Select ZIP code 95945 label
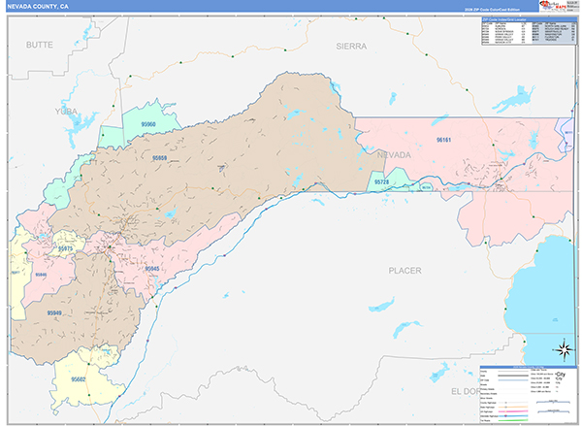Image resolution: width=582 pixels, height=426 pixels. [x=152, y=269]
